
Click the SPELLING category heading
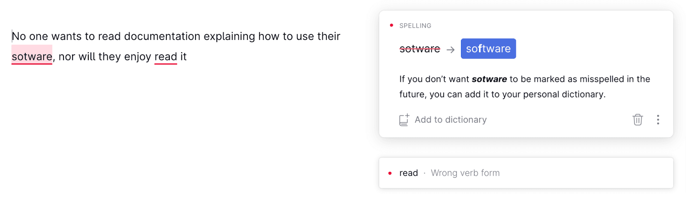pos(415,26)
